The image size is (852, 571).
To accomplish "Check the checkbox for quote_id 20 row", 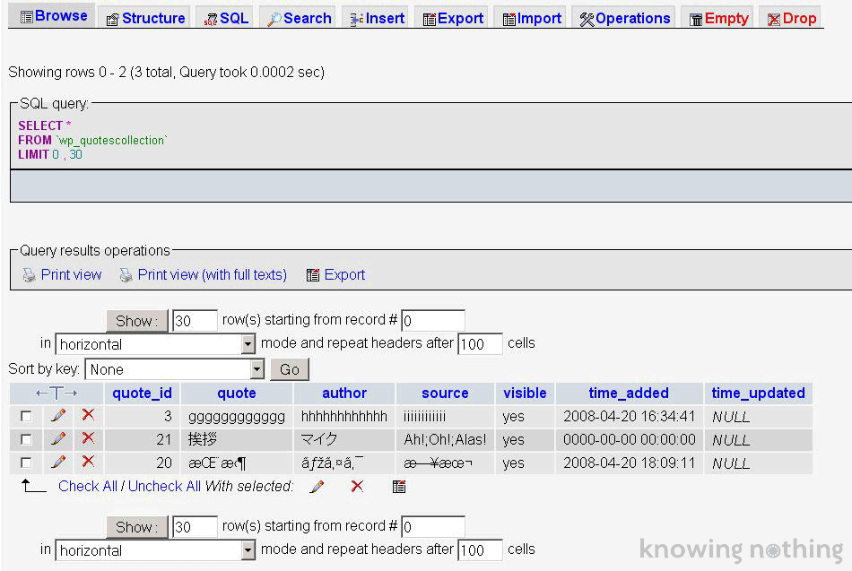I will pyautogui.click(x=25, y=463).
